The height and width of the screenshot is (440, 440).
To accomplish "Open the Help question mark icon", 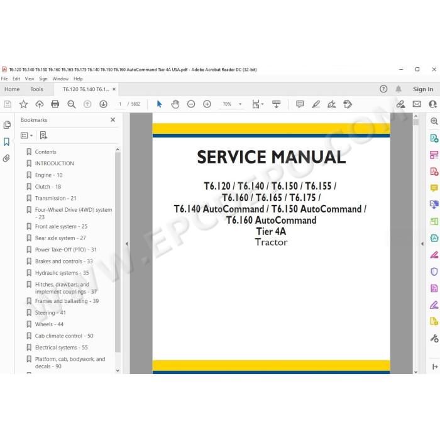I will (x=383, y=89).
